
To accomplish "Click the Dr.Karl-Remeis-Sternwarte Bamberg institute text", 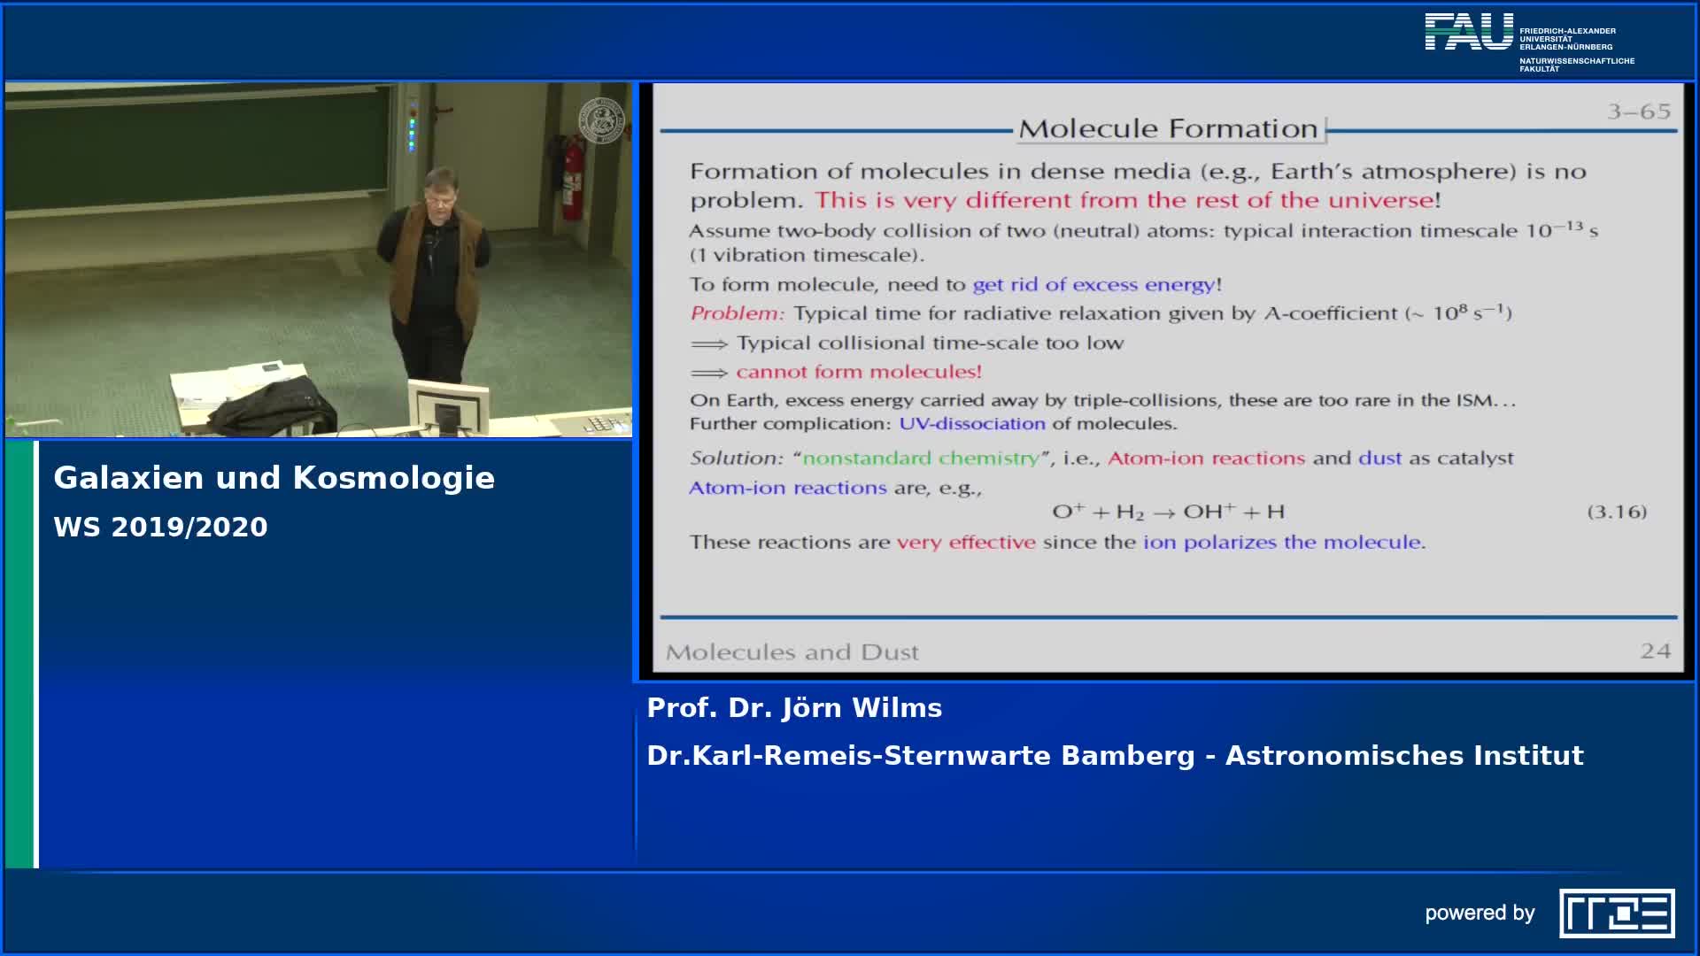I will click(1115, 756).
